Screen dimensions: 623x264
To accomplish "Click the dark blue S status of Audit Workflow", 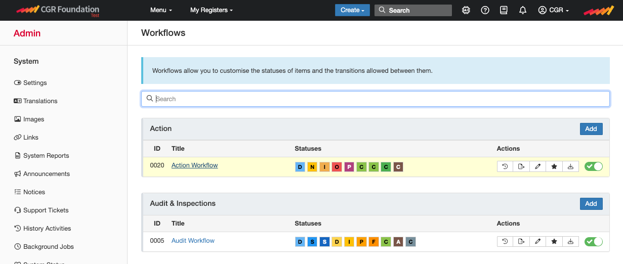I will pyautogui.click(x=324, y=242).
